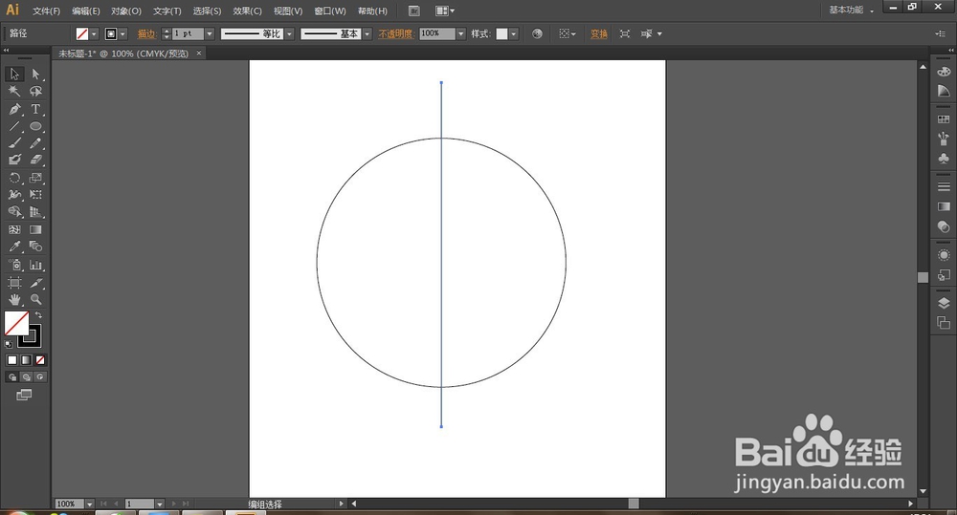Image resolution: width=957 pixels, height=515 pixels.
Task: Select the Eraser tool
Action: 35,160
